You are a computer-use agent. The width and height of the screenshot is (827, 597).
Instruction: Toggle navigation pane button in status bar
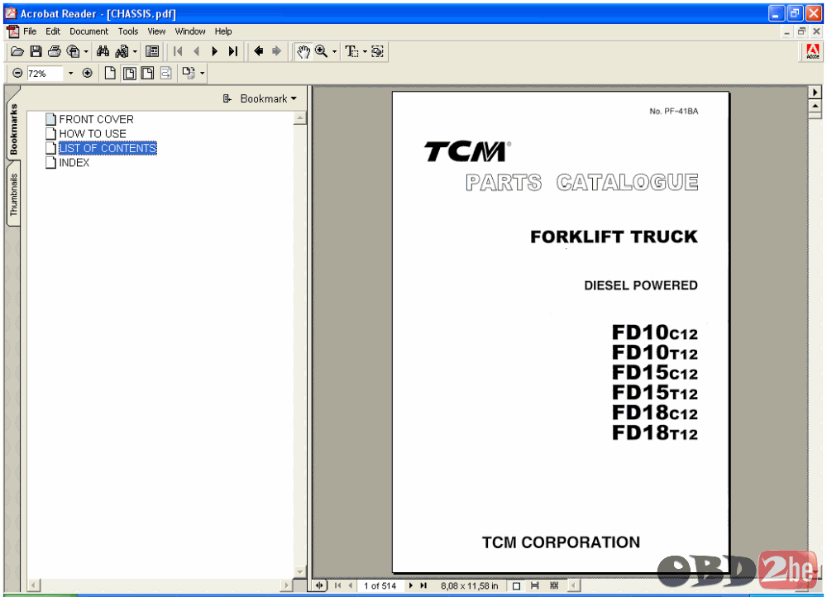point(319,585)
